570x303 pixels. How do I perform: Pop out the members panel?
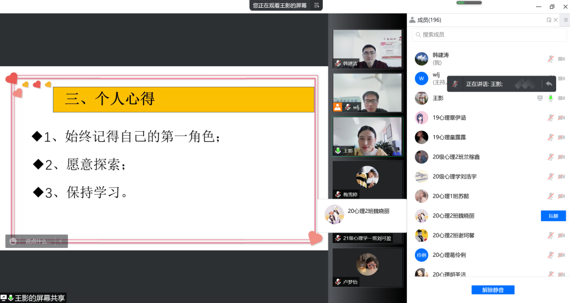[549, 20]
